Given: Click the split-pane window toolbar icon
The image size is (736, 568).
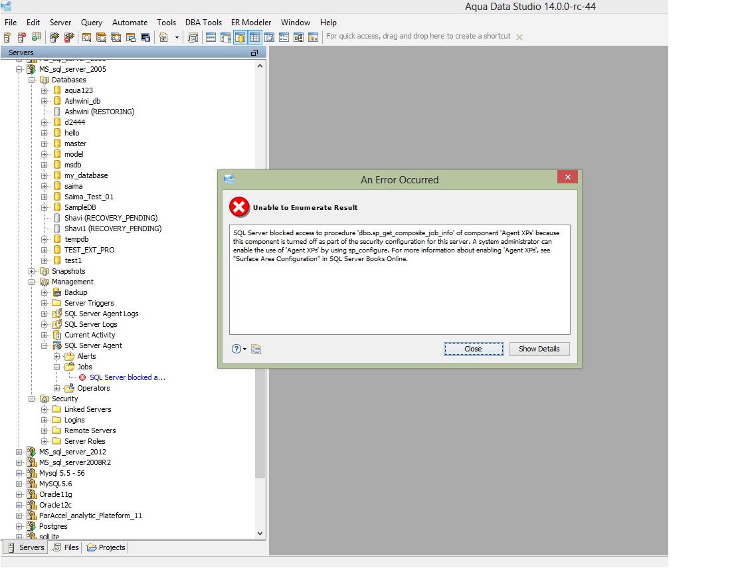Looking at the screenshot, I should click(225, 37).
